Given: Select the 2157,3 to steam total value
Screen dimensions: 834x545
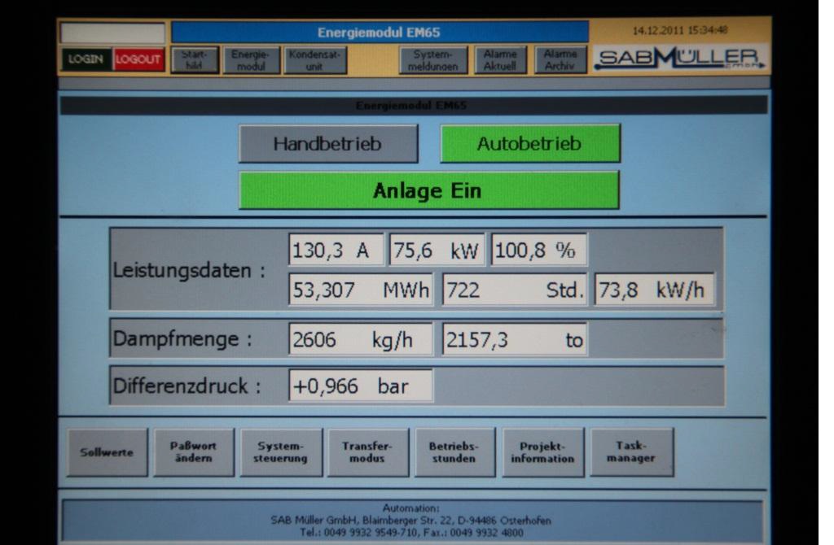Looking at the screenshot, I should pyautogui.click(x=515, y=339).
